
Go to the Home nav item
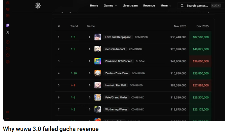[94, 6]
